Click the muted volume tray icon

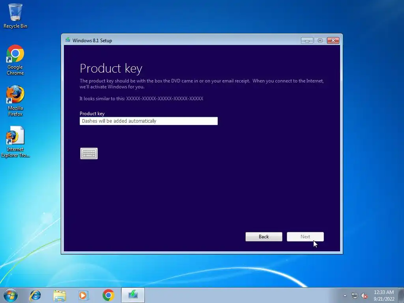pyautogui.click(x=364, y=296)
